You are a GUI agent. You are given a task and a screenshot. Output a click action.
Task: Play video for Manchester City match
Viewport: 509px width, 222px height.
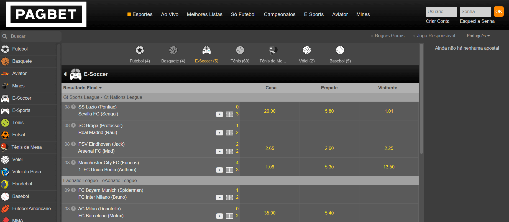(x=219, y=170)
